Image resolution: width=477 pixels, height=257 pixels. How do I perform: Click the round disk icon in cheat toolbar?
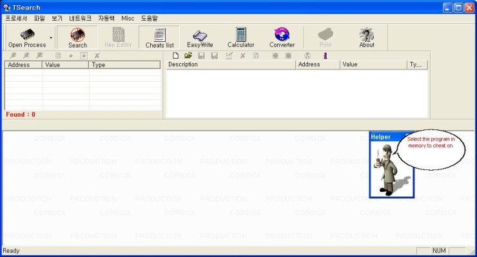click(307, 55)
